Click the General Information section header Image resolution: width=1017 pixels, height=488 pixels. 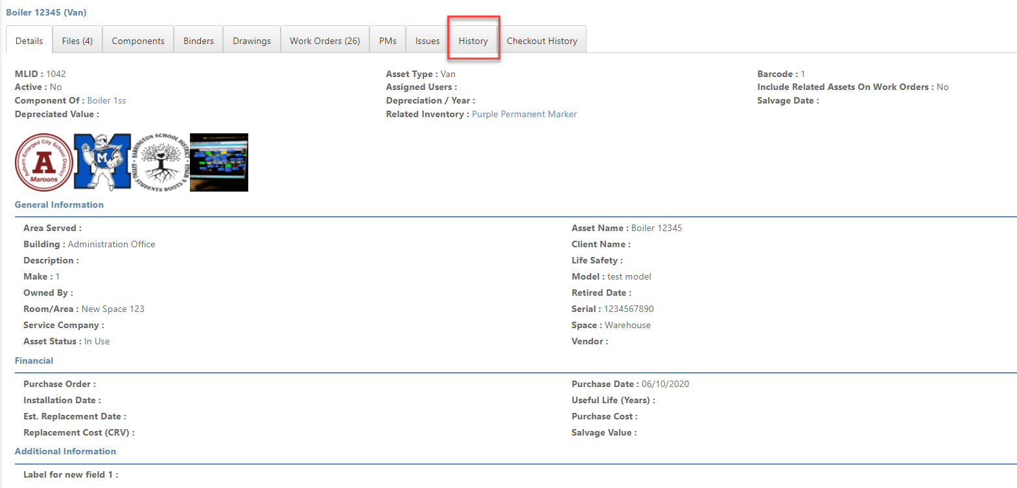tap(59, 205)
